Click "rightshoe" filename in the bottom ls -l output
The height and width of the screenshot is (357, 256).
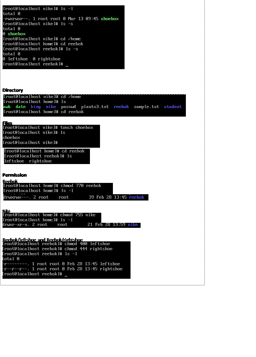coord(111,269)
